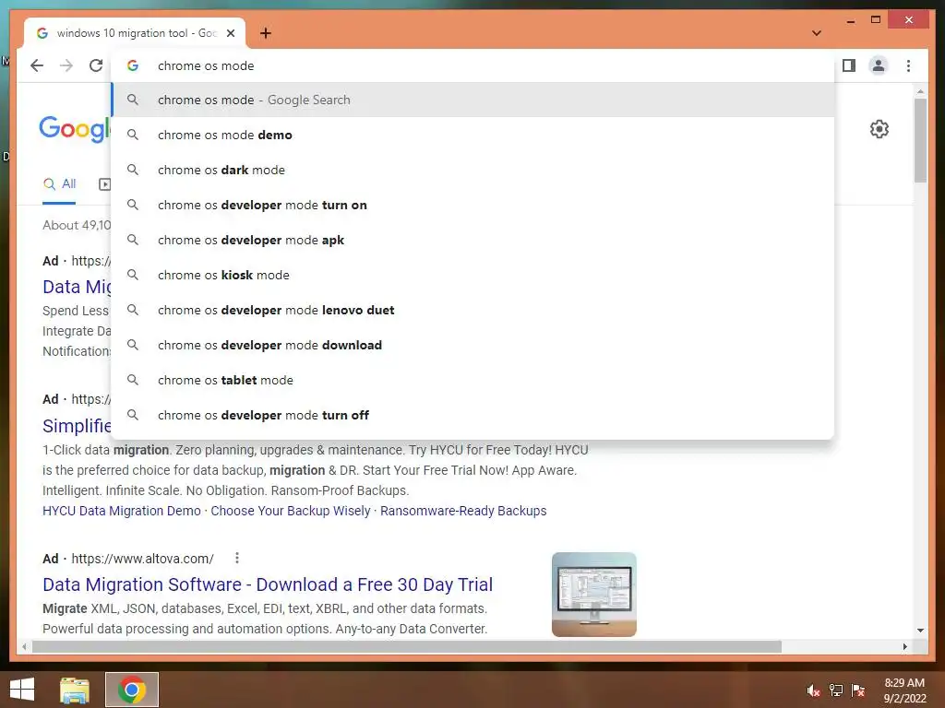Viewport: 945px width, 708px height.
Task: Open the Action Center flag tray icon
Action: (858, 690)
